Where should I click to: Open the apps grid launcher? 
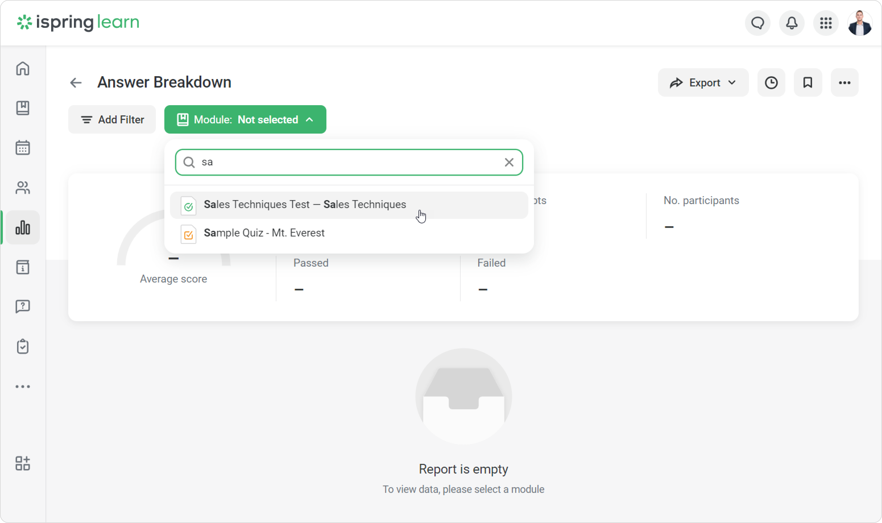coord(826,23)
